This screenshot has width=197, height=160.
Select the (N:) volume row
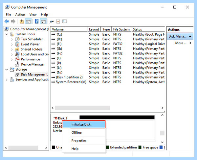(x=108, y=72)
